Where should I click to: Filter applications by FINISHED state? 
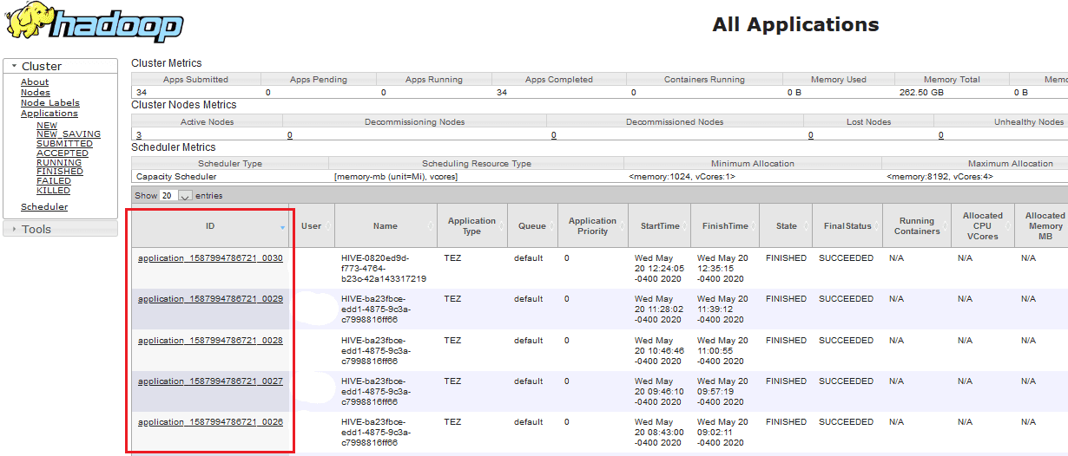click(60, 172)
